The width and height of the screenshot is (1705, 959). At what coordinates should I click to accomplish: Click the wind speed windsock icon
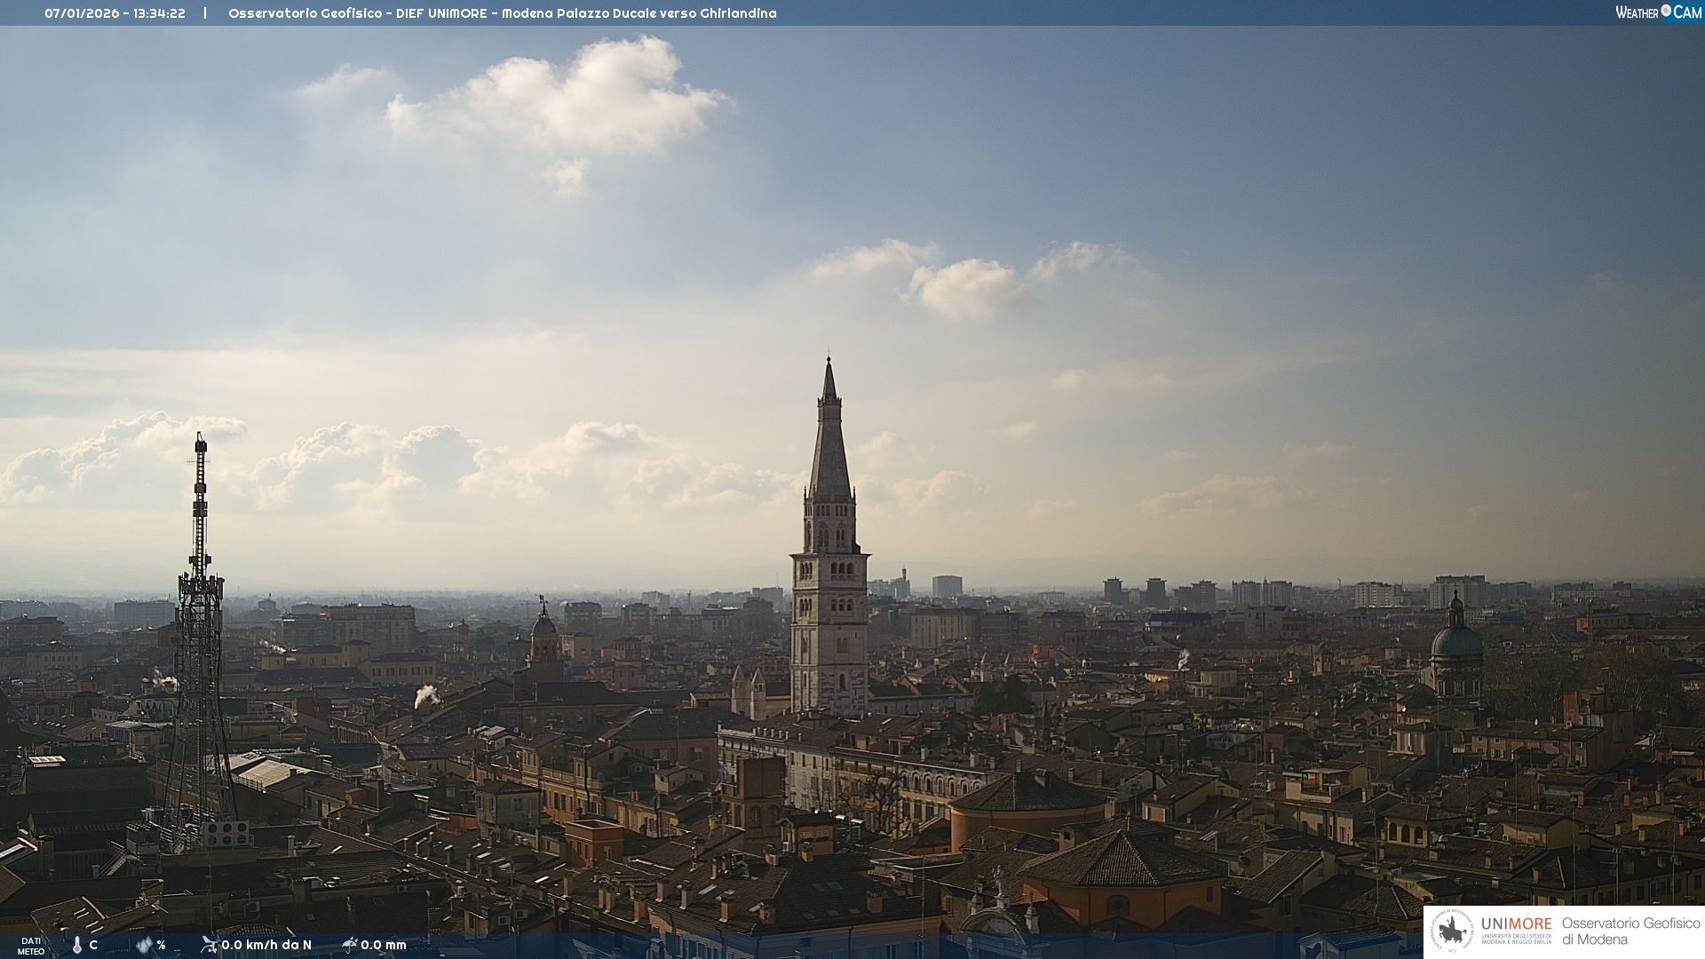point(209,945)
